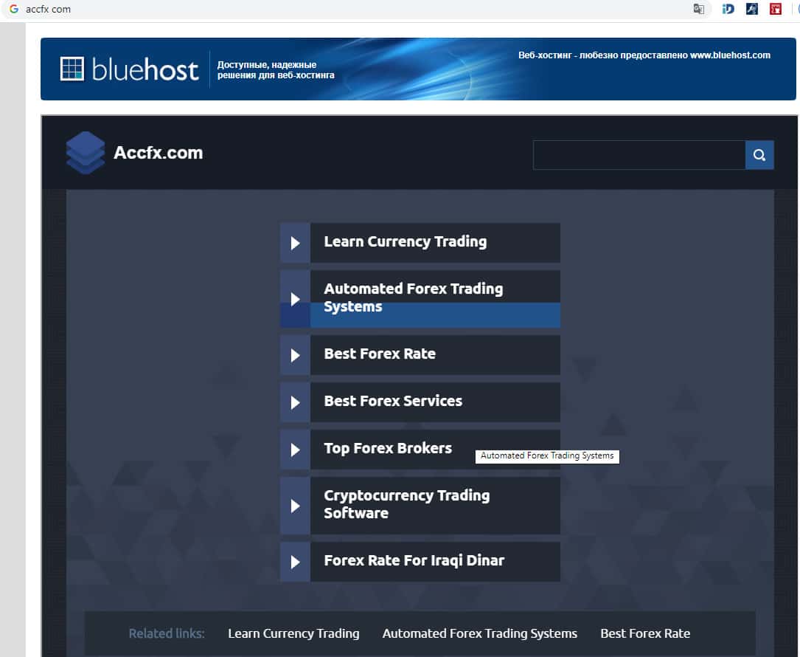Click the Google Translate icon in address bar
The width and height of the screenshot is (800, 657).
point(699,10)
